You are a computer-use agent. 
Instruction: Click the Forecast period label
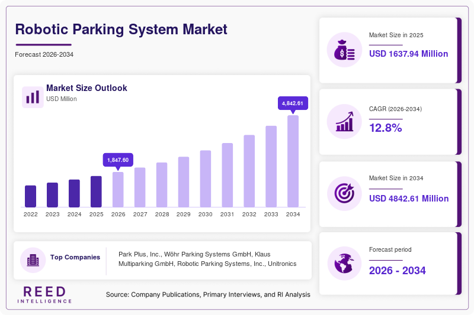(x=390, y=249)
